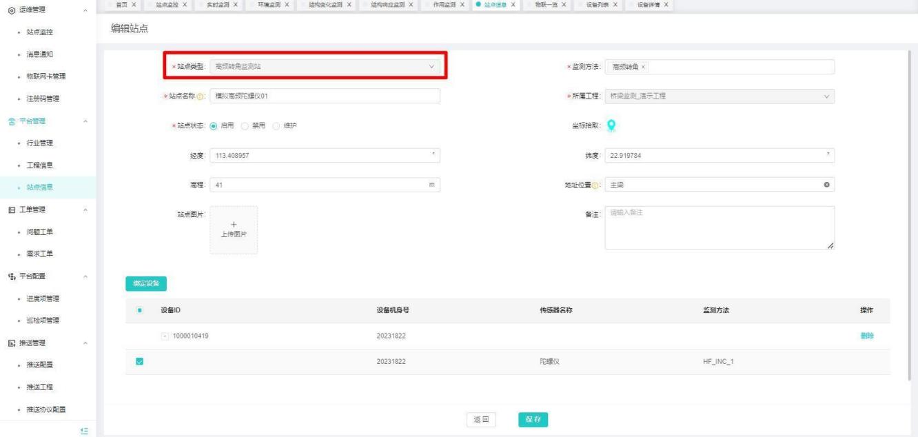The image size is (918, 437).
Task: Collapse the sidebar with the bottom-left icon
Action: [84, 430]
